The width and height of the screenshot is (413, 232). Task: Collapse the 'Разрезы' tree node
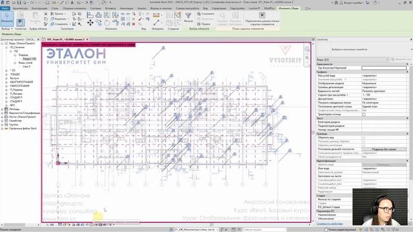(x=15, y=55)
